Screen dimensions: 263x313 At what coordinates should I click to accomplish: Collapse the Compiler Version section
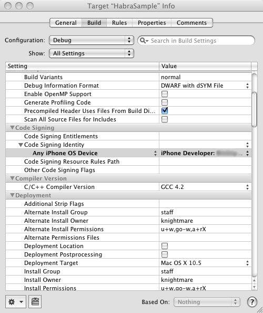12,178
